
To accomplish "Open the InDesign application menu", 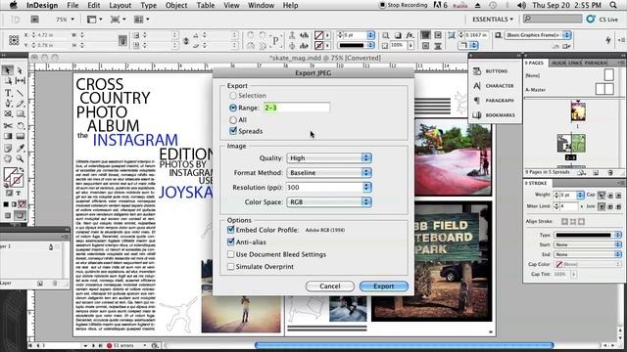I will [x=42, y=5].
